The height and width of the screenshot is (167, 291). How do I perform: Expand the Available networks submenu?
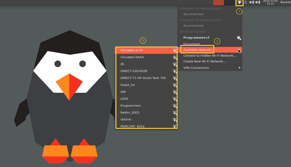pos(198,50)
